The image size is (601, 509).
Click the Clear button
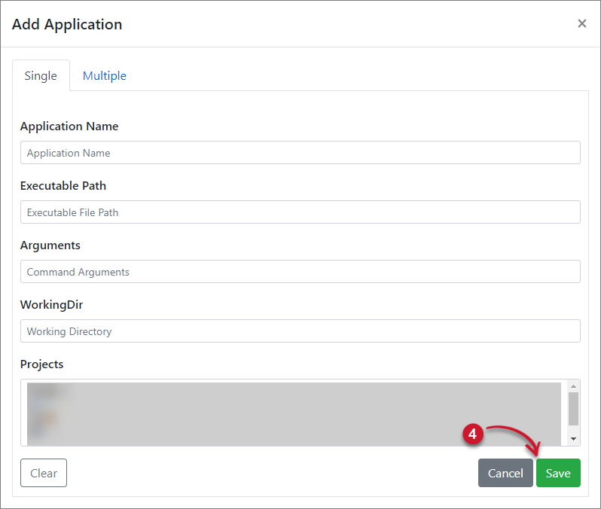44,473
